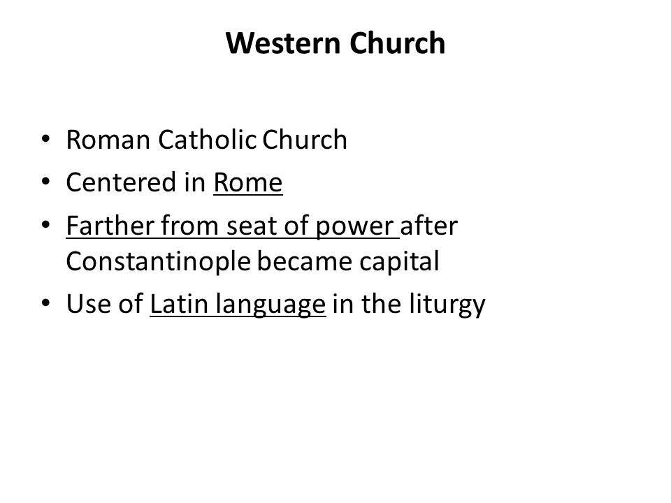Screen dimensions: 671x503
Task: Select the underlined Latin language text
Action: [238, 305]
